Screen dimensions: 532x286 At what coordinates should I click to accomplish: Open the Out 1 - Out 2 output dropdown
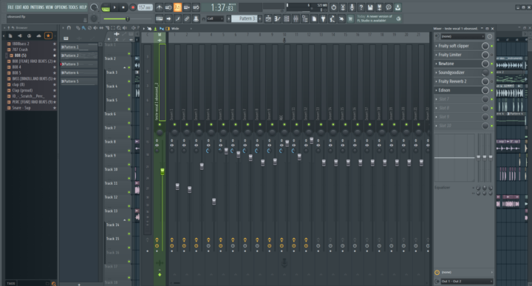pyautogui.click(x=466, y=282)
